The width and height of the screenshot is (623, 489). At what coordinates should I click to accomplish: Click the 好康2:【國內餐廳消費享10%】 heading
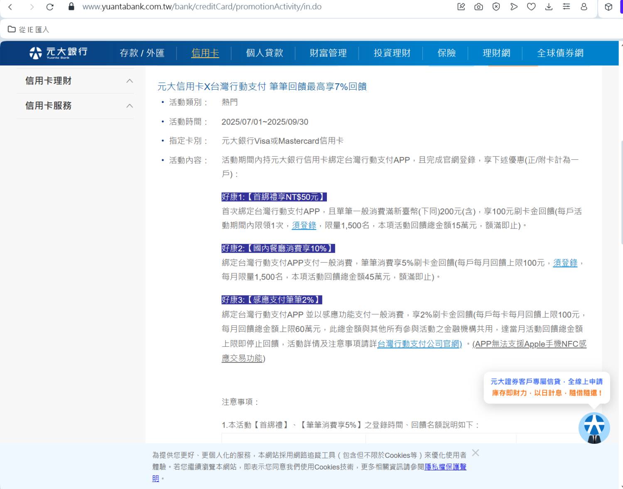(x=278, y=248)
